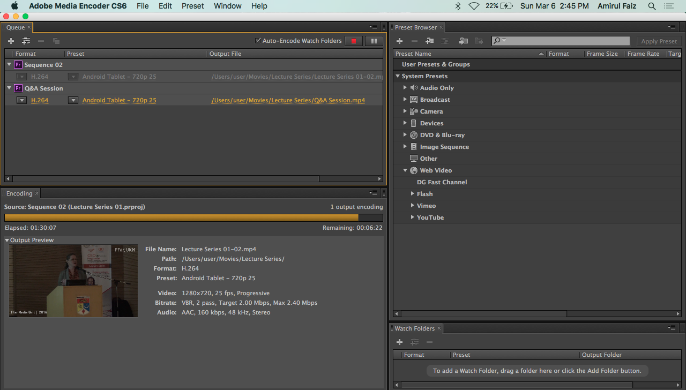Expand the Broadcast preset group

pos(405,100)
